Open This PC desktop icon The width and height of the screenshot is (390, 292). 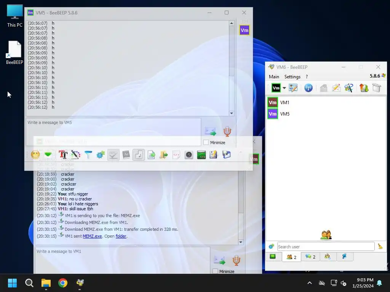15,16
